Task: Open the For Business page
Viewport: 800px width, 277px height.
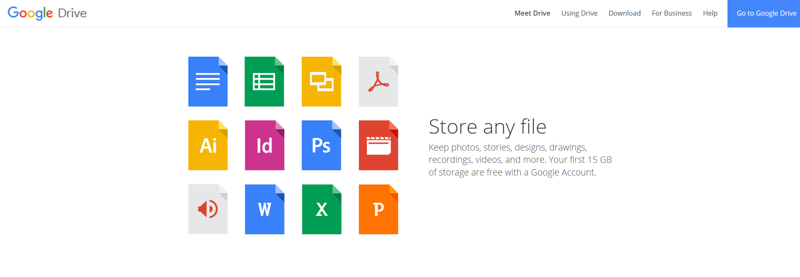Action: point(672,13)
